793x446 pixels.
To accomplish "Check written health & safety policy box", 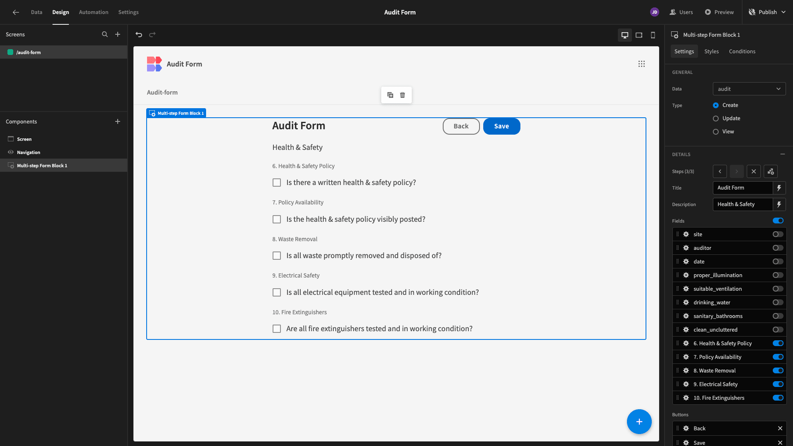I will 277,183.
